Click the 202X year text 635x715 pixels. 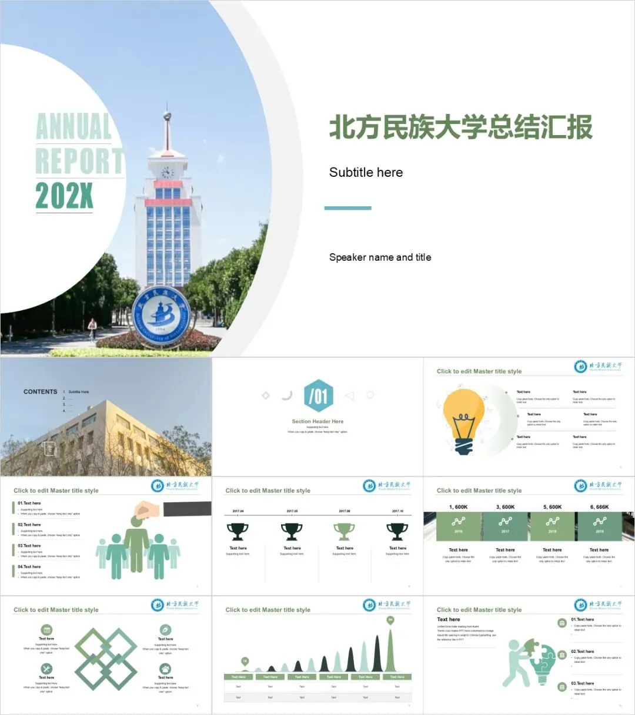pyautogui.click(x=64, y=196)
